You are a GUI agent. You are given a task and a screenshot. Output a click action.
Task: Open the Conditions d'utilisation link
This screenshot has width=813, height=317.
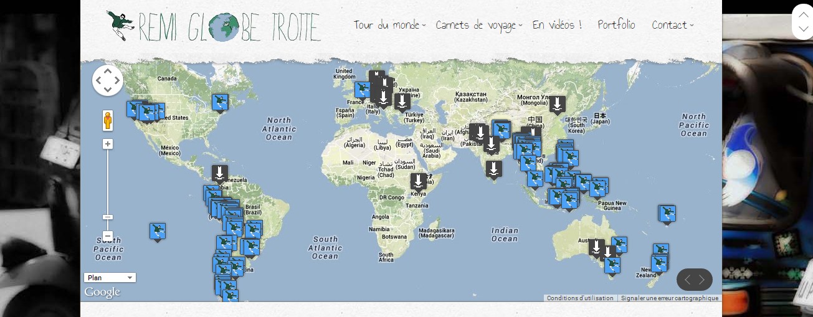[580, 298]
